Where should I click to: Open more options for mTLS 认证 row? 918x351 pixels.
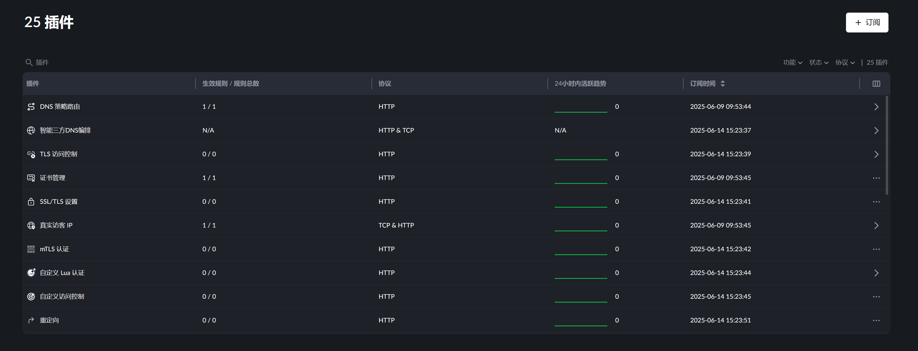876,249
